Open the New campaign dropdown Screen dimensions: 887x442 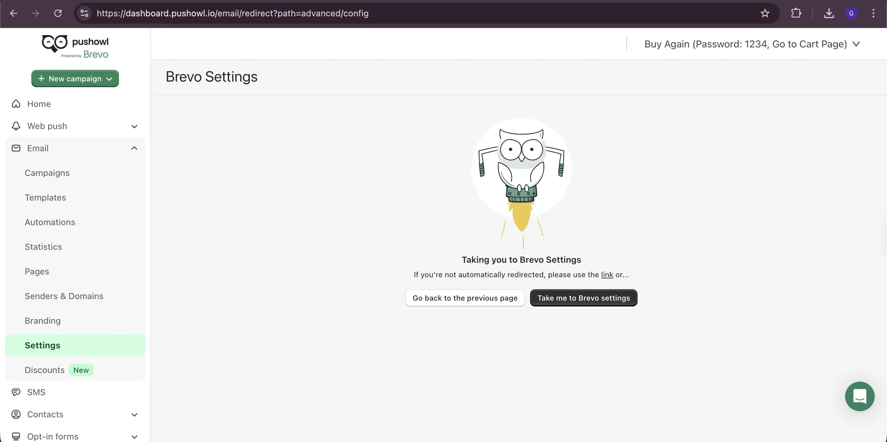[x=75, y=79]
